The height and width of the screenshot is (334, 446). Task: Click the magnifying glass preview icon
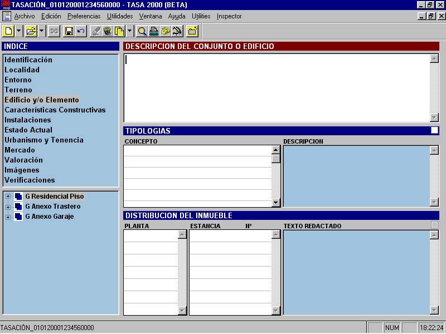click(142, 31)
